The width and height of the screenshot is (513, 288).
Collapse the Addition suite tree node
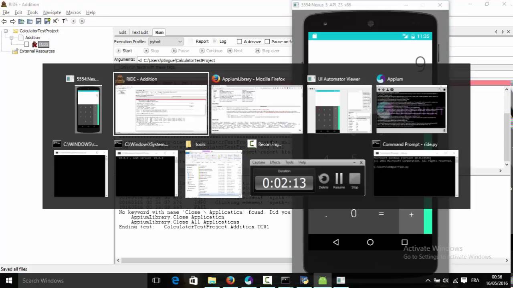coord(11,38)
